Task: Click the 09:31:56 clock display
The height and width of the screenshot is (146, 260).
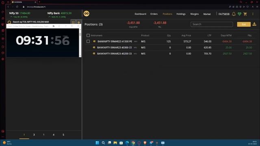Action: (43, 41)
